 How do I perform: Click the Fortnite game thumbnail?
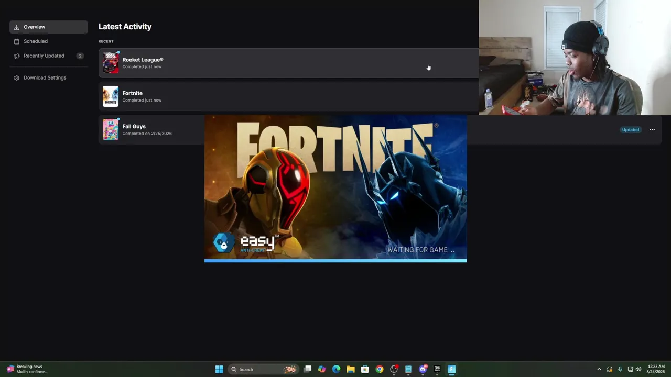111,96
